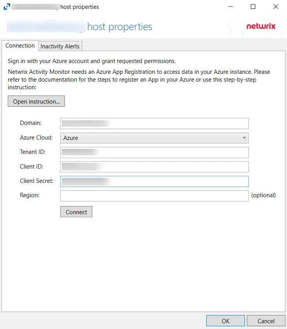The height and width of the screenshot is (329, 287).
Task: Switch to the Connection tab
Action: coord(20,46)
